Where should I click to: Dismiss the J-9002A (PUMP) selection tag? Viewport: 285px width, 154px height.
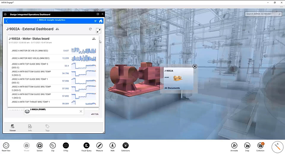pos(81,111)
